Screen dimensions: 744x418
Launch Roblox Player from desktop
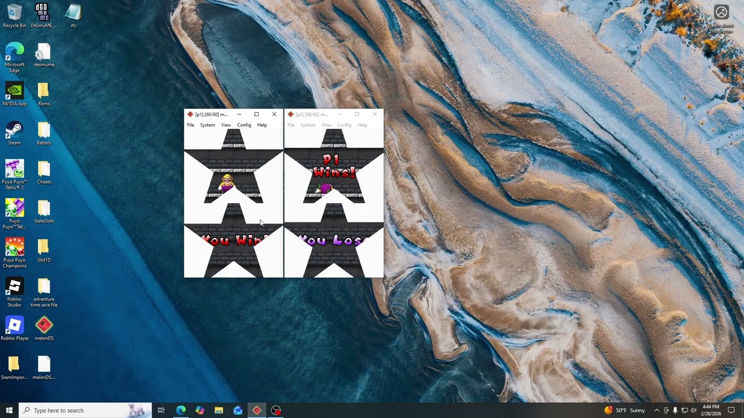15,329
